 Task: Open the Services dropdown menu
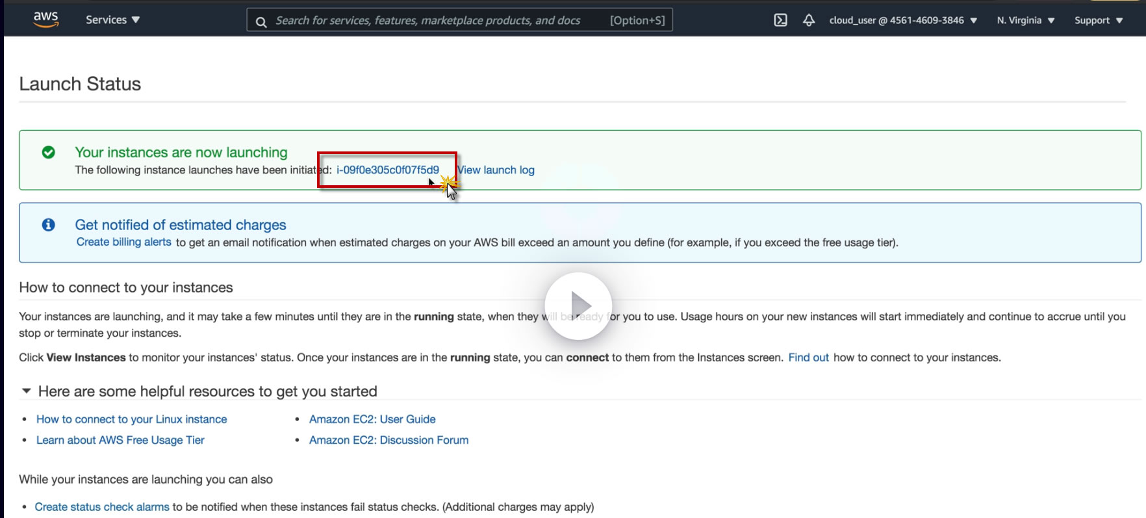(x=112, y=19)
